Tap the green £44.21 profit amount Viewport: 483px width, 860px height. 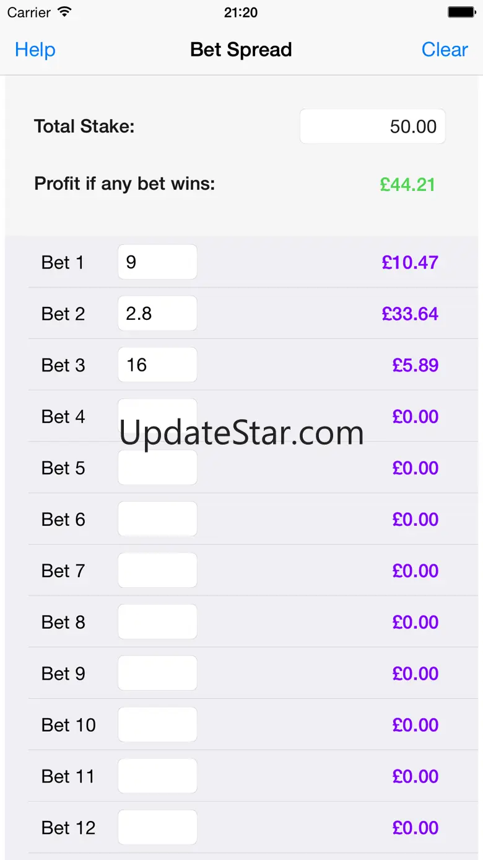point(407,185)
